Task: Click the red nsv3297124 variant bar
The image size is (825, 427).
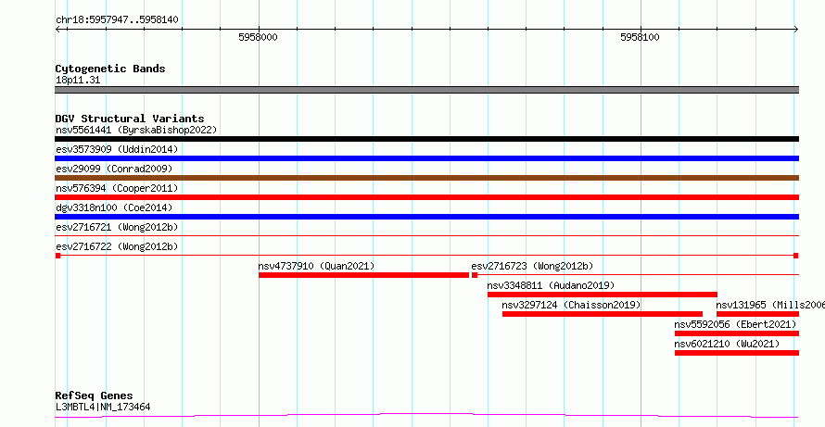Action: pos(603,314)
